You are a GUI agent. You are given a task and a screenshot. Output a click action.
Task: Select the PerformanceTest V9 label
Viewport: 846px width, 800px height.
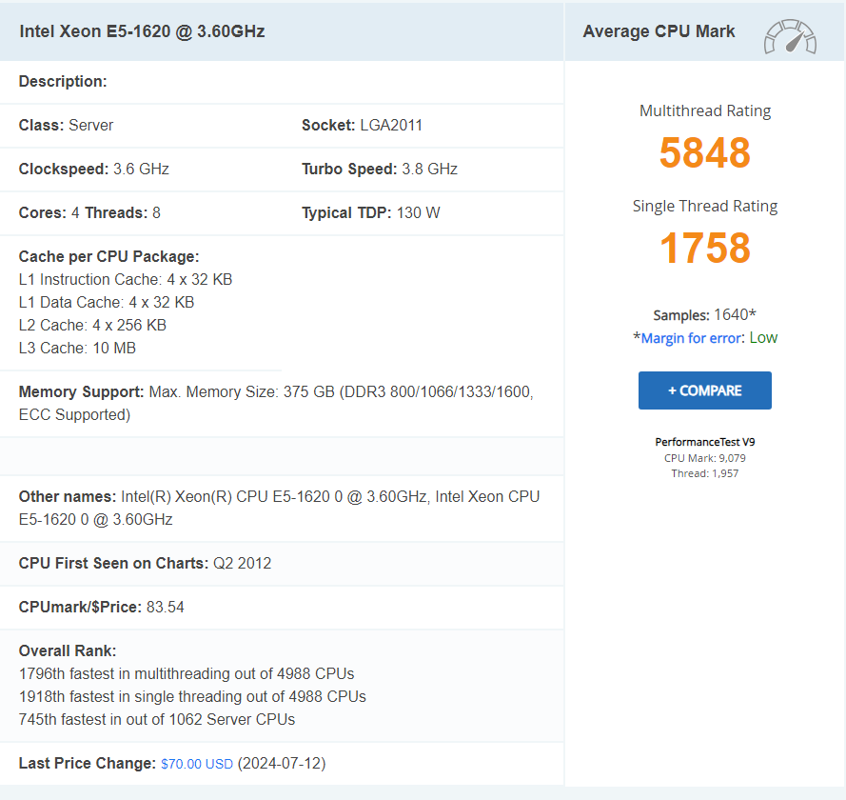(x=704, y=441)
